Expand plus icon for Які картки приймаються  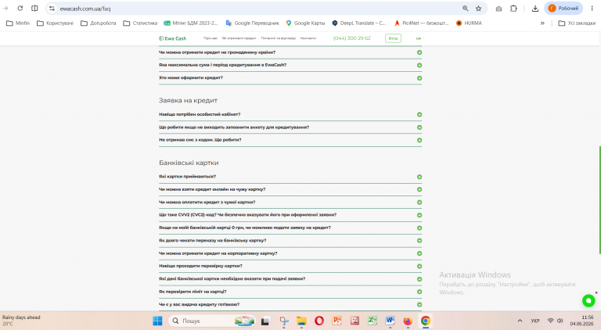click(419, 177)
